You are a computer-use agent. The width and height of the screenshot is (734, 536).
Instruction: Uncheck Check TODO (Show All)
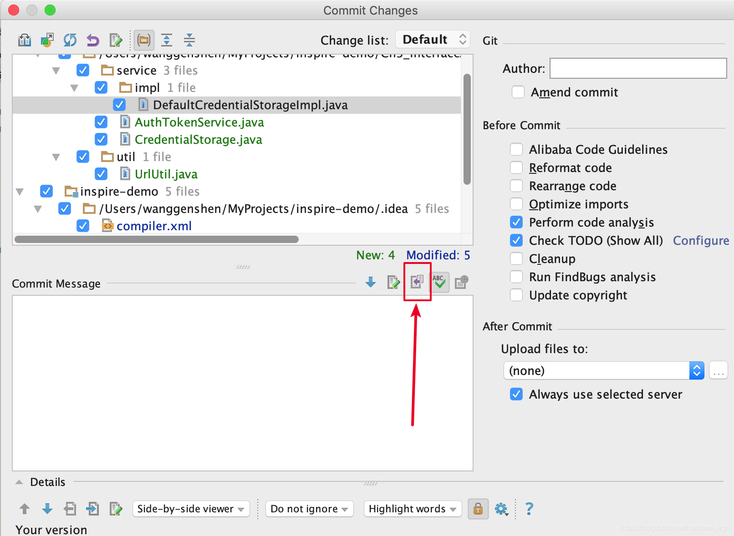[516, 240]
